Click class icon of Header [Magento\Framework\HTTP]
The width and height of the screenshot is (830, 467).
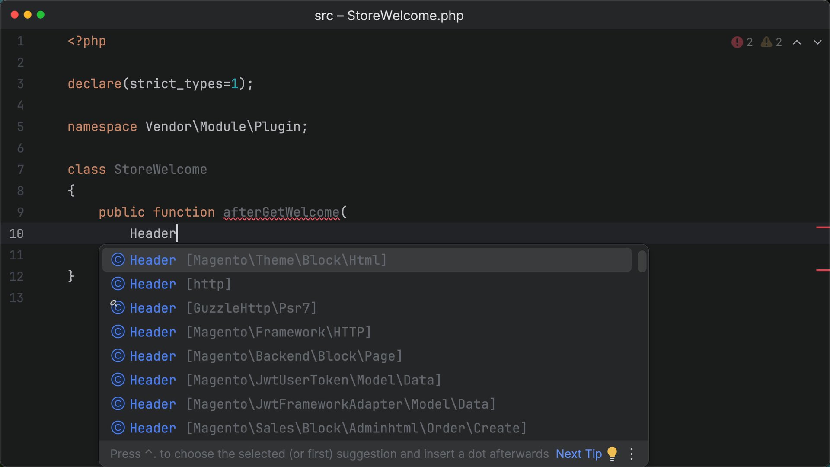[x=118, y=332]
